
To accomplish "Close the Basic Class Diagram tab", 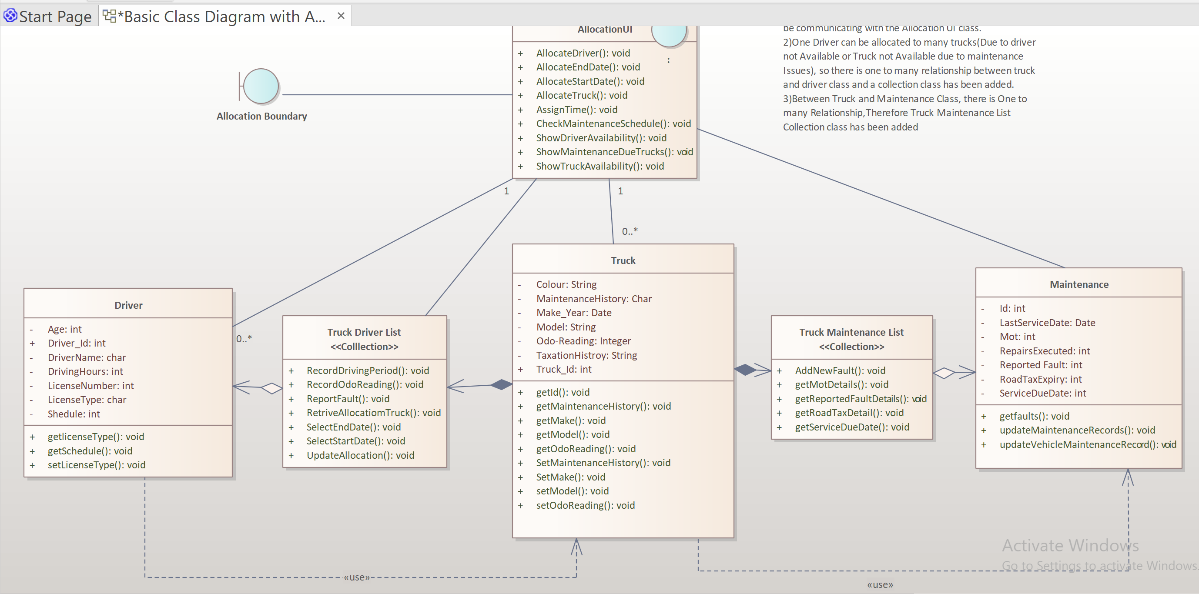I will click(x=340, y=15).
